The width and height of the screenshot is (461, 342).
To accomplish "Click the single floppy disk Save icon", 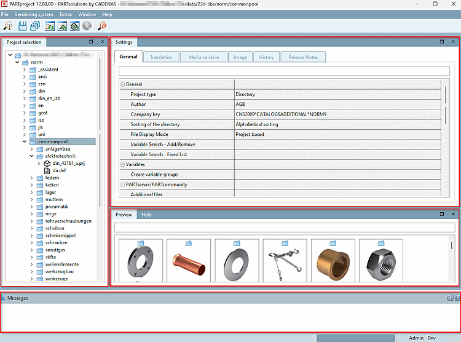I will pyautogui.click(x=23, y=26).
